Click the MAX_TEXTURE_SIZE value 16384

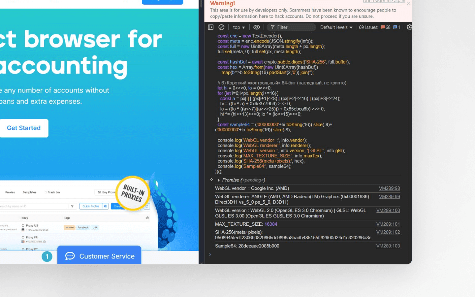click(271, 224)
